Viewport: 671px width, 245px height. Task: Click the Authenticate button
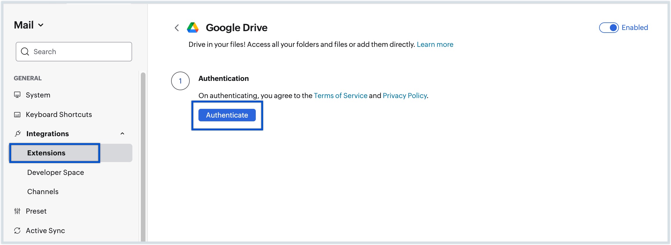point(227,115)
